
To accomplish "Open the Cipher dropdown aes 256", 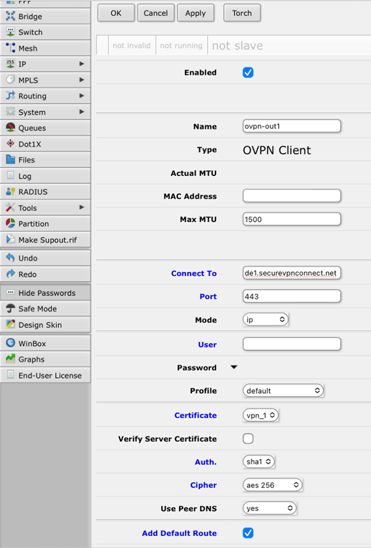I will 272,485.
